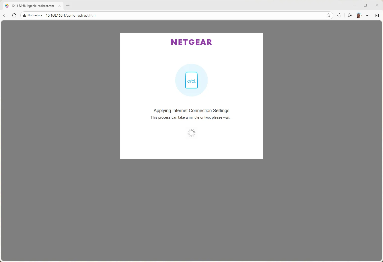Select the 10.168.168.1/genie_redirect.htm tab

[33, 6]
